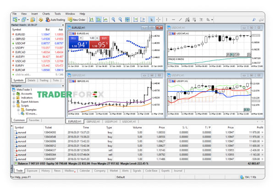Close trade ticket 138434393 with x icon
Image resolution: width=275 pixels, height=188 pixels.
point(262,133)
